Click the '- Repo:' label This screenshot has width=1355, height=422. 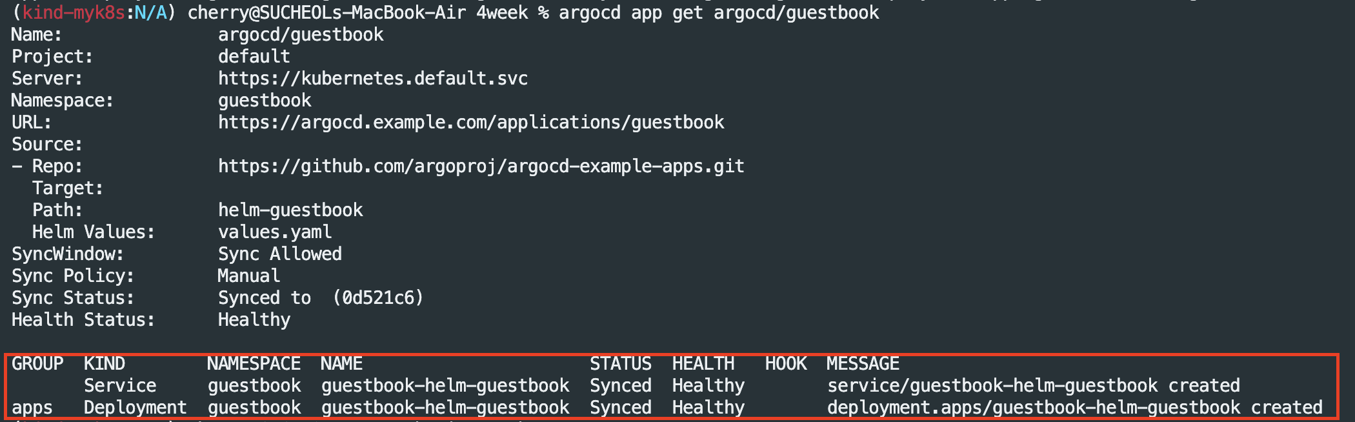click(47, 166)
